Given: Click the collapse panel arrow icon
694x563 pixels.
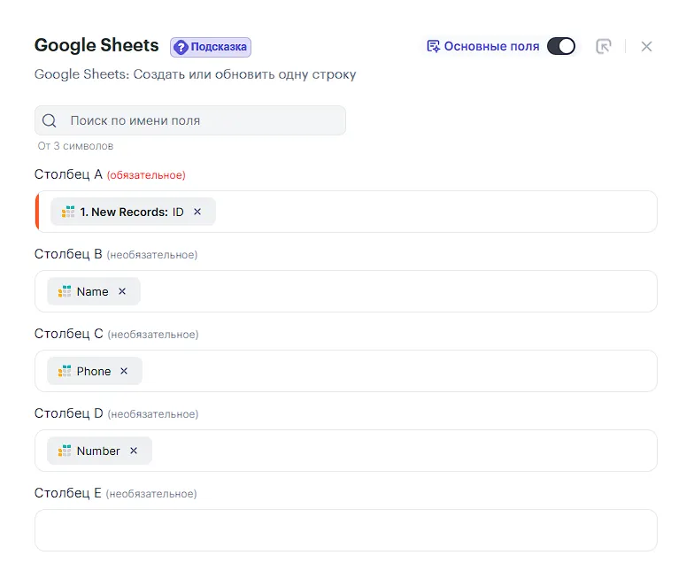Looking at the screenshot, I should [x=604, y=46].
